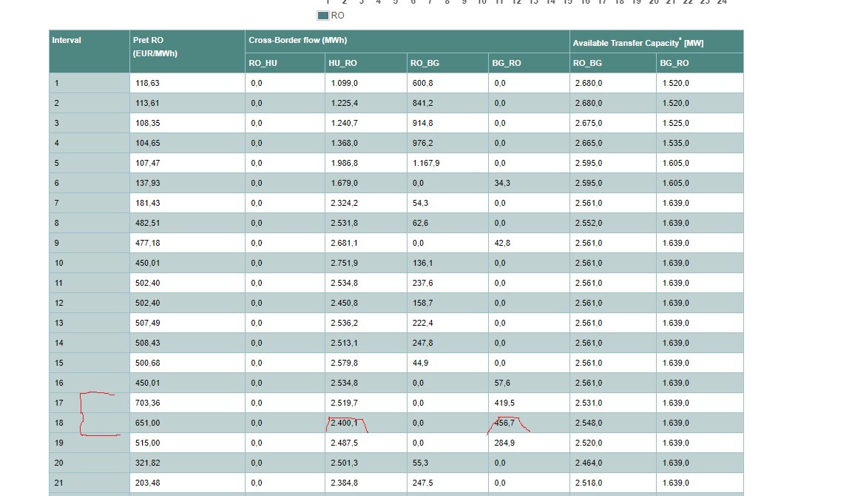
Task: Click capacity value 2.464,0
Action: pos(589,463)
